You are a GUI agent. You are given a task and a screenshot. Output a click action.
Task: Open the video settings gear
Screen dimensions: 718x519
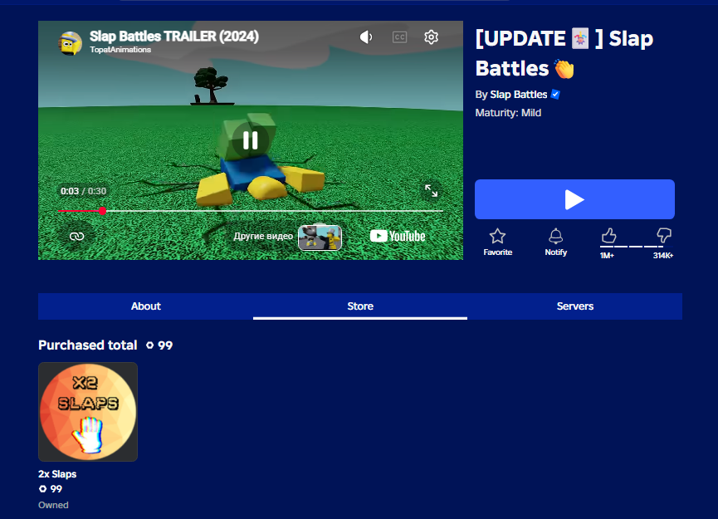pyautogui.click(x=431, y=37)
